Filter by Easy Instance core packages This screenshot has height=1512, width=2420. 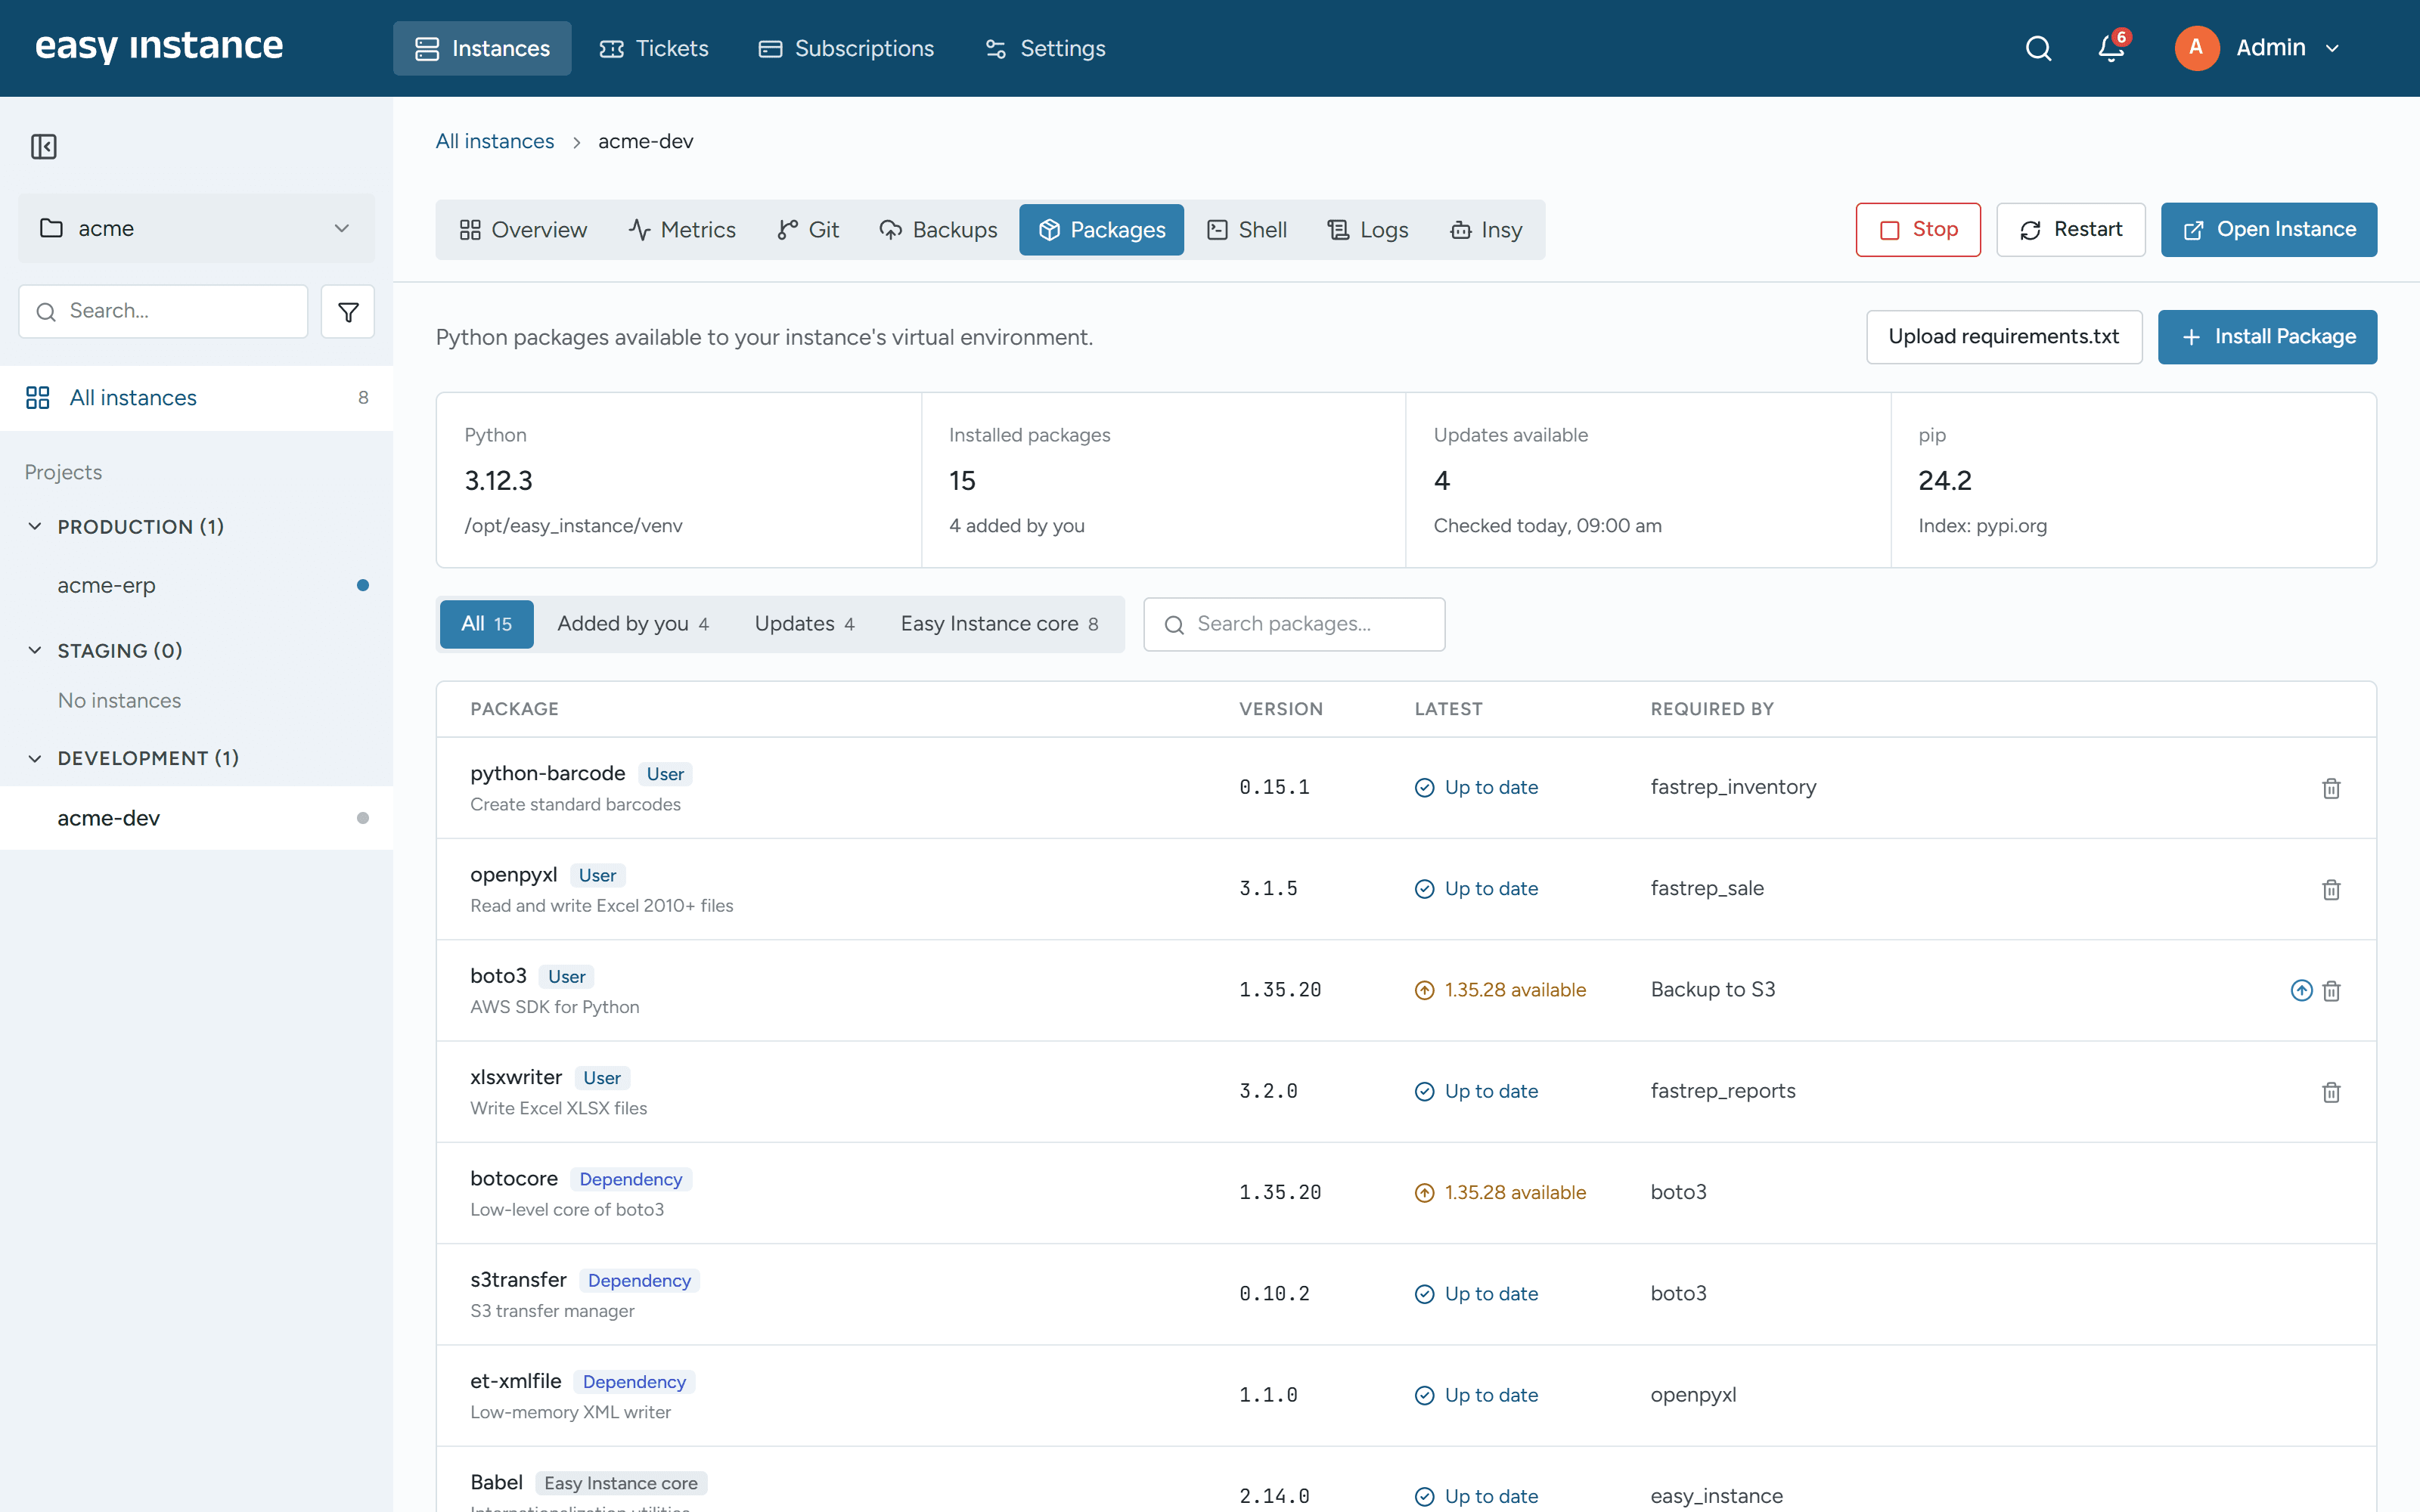pyautogui.click(x=999, y=624)
